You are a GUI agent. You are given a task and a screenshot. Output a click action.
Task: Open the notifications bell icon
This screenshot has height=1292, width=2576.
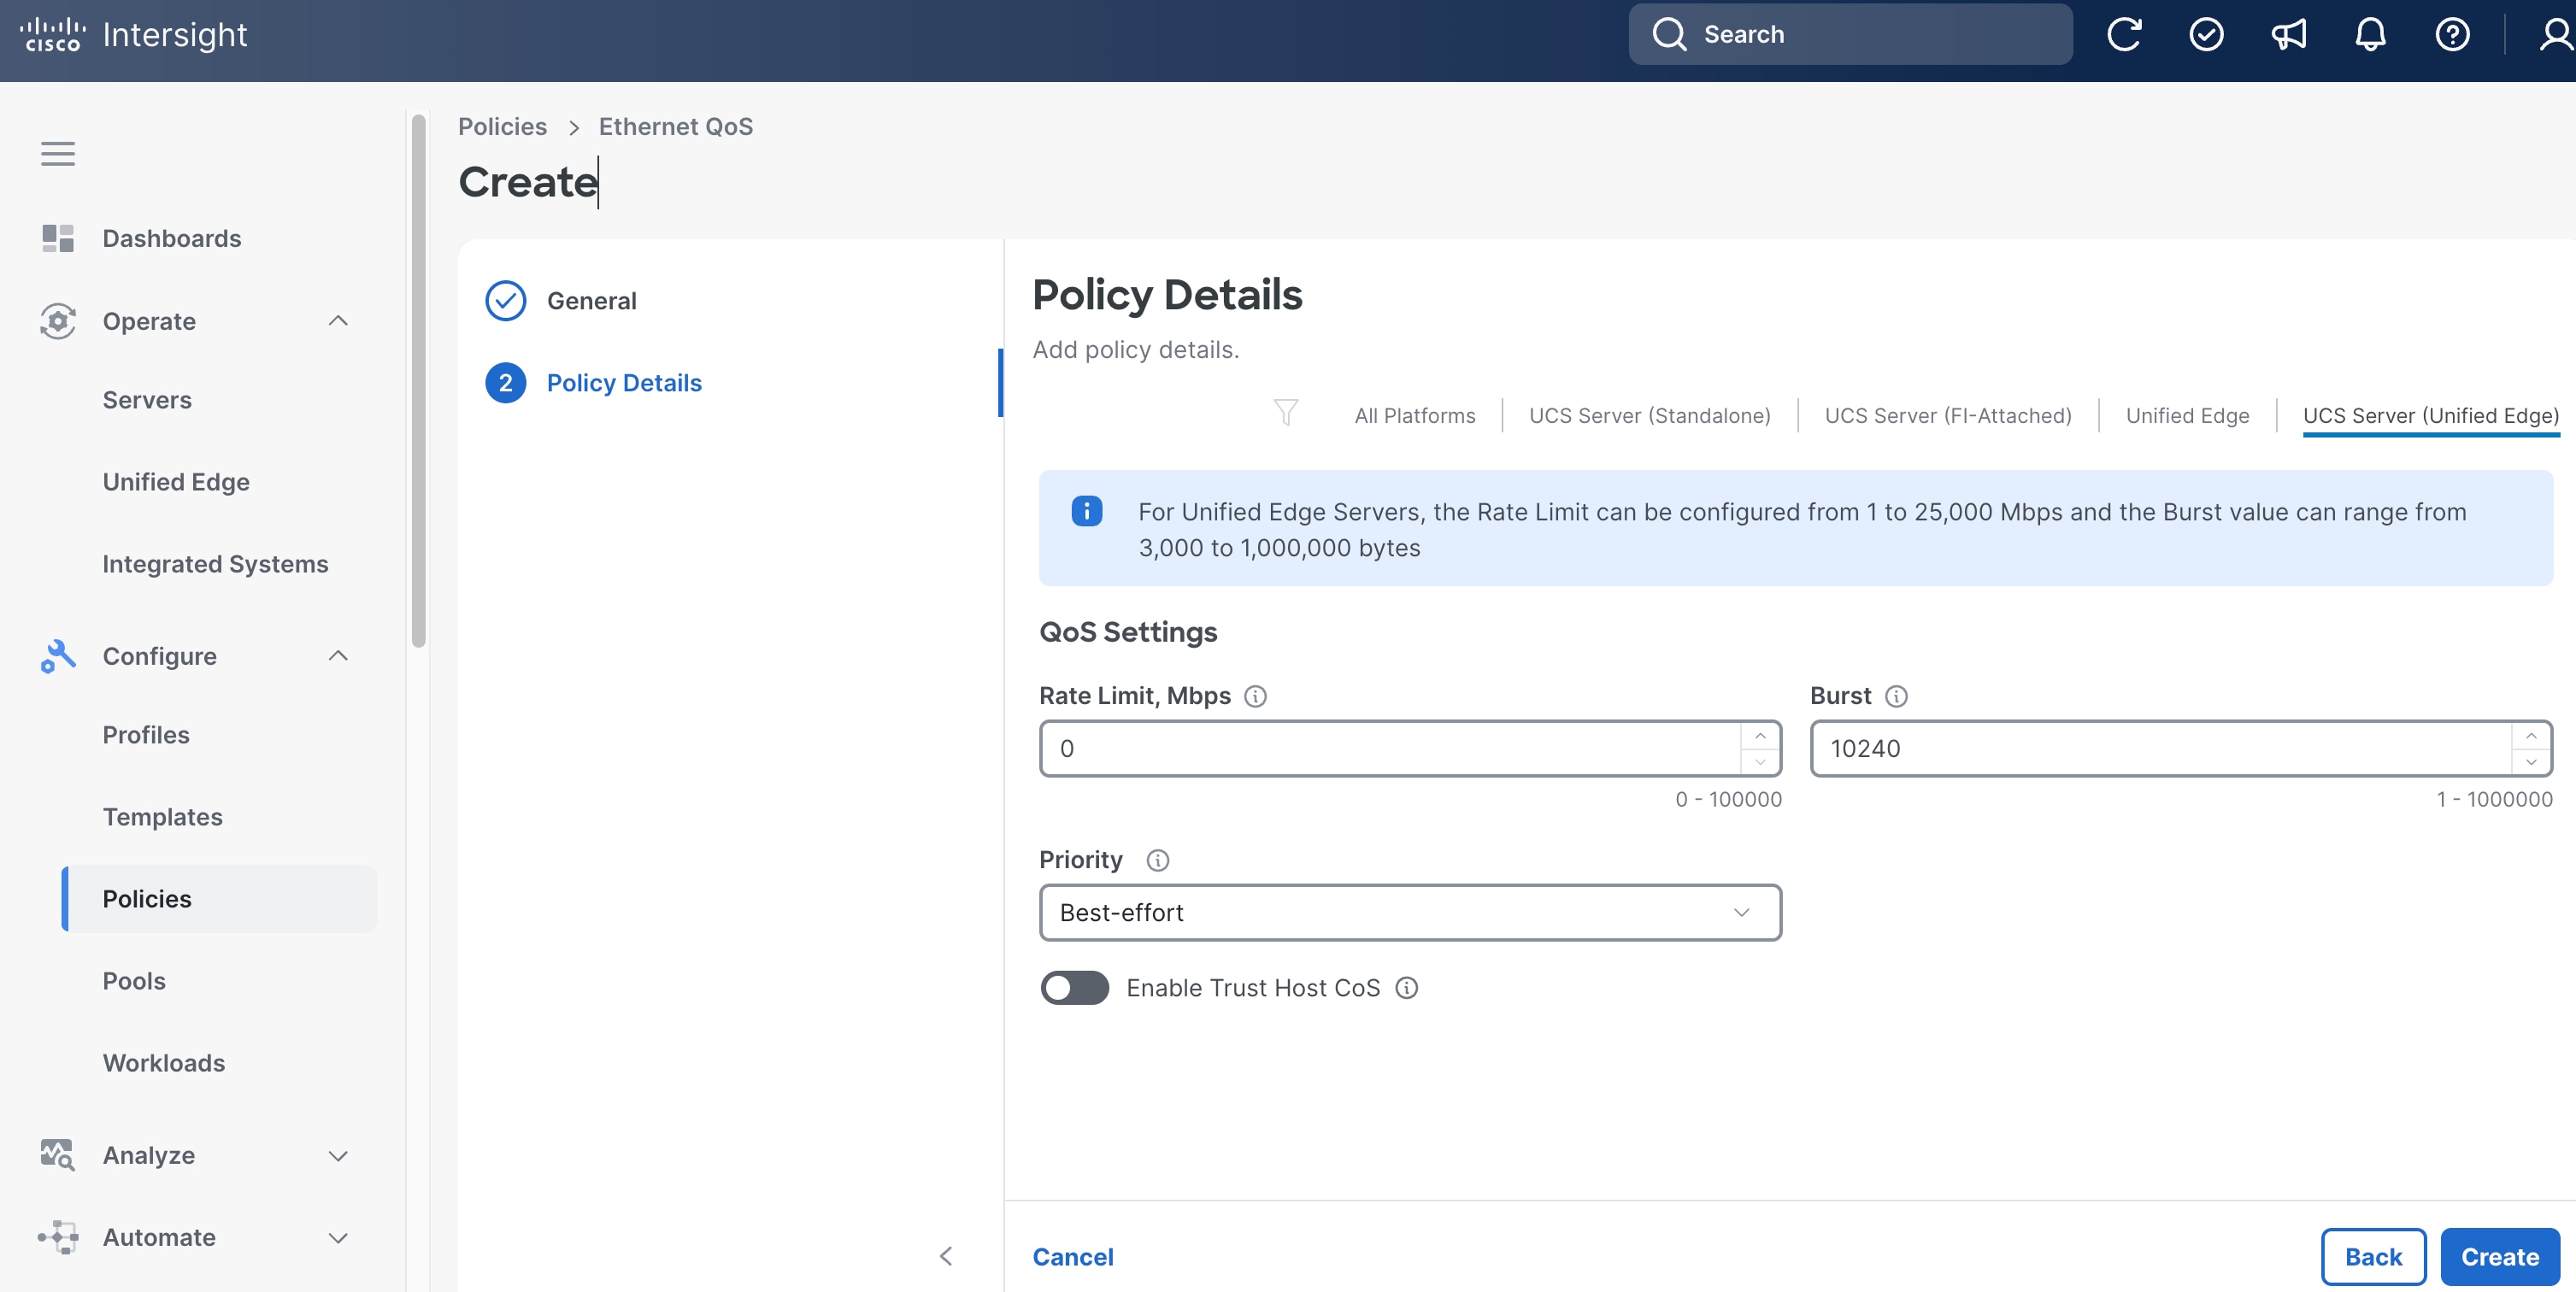pyautogui.click(x=2370, y=34)
